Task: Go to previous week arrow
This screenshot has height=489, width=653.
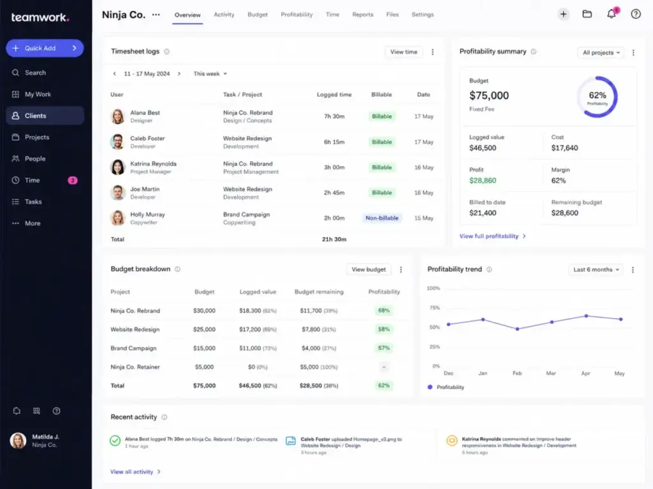Action: 114,74
